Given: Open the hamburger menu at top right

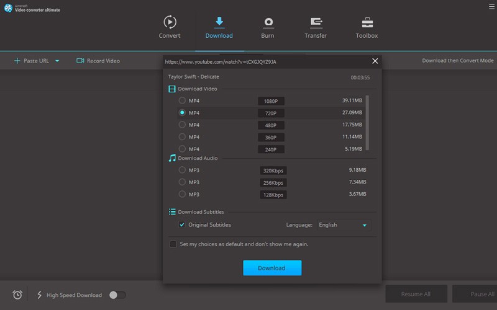Looking at the screenshot, I should click(x=491, y=6).
